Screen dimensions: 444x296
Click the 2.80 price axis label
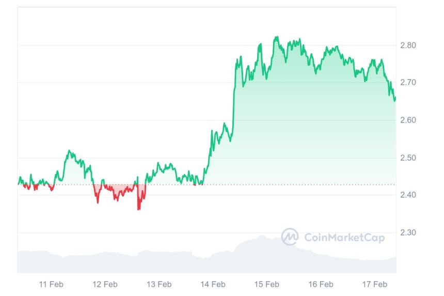(408, 45)
